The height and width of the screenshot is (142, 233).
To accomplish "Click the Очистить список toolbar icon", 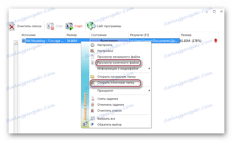I will 12,26.
